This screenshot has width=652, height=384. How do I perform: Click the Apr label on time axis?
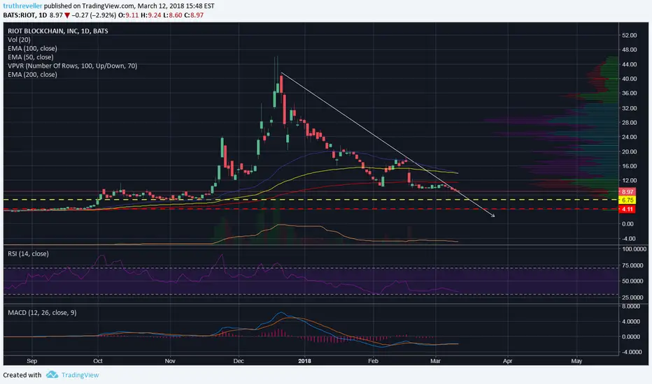(x=508, y=361)
